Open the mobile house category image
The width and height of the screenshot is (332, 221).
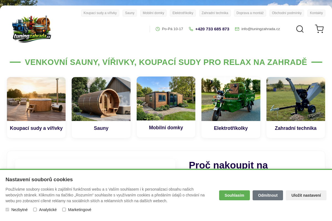pyautogui.click(x=166, y=98)
